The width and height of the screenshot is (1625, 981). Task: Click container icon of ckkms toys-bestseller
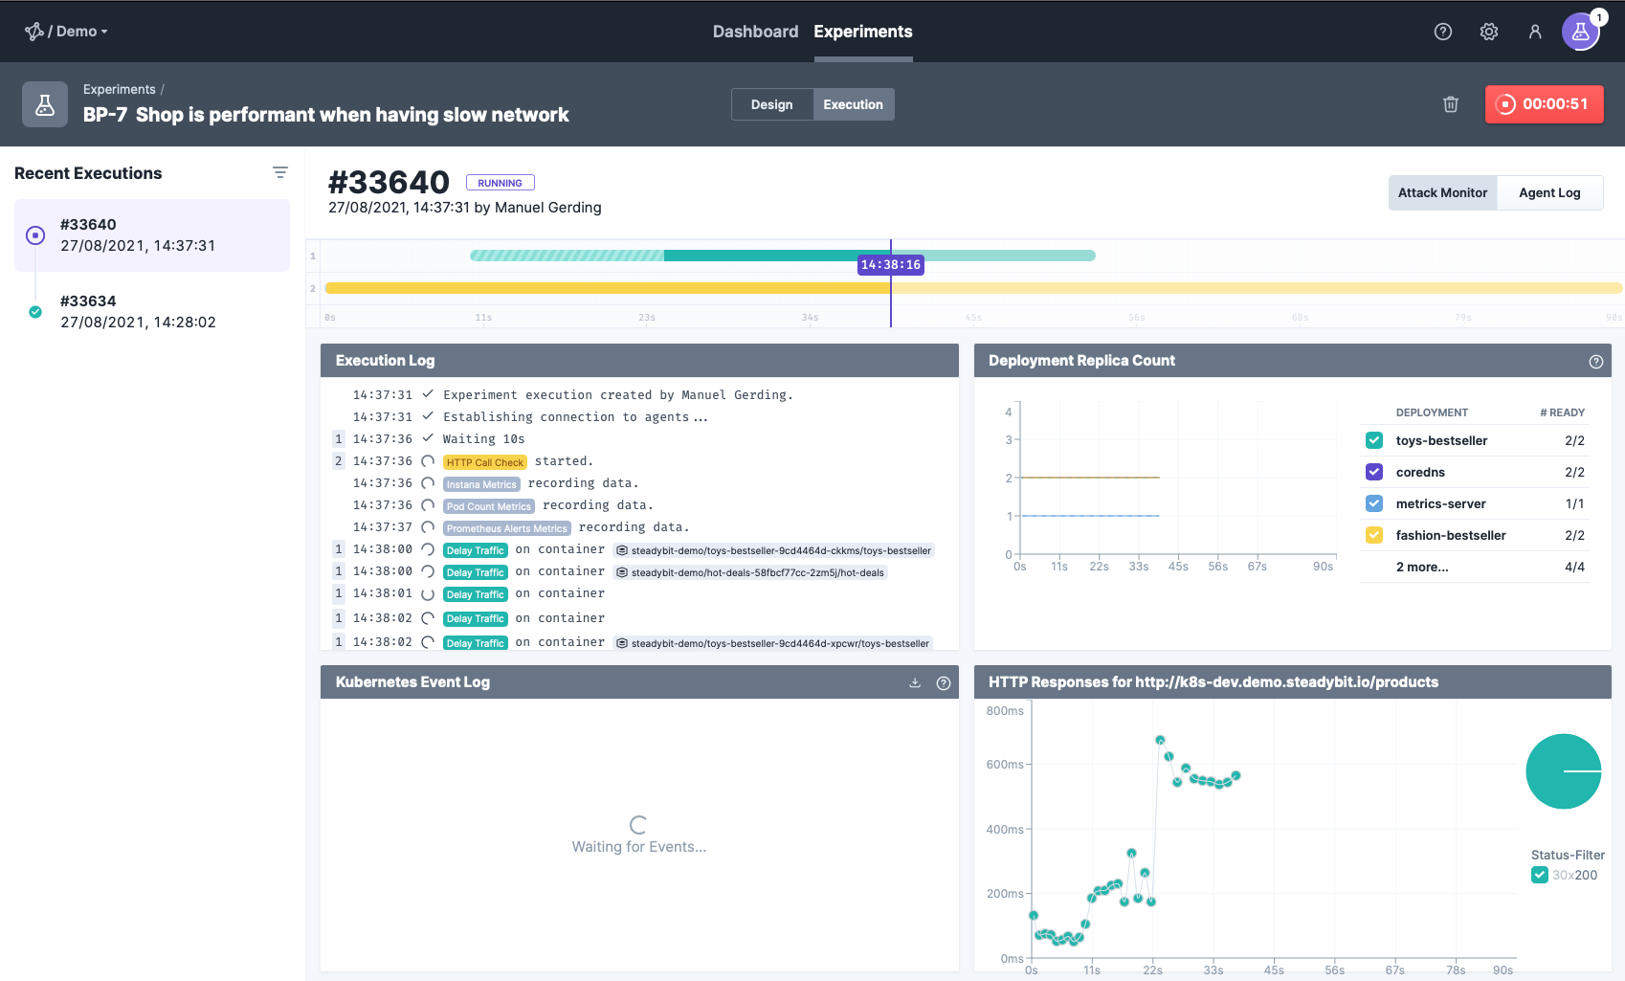[x=621, y=550]
